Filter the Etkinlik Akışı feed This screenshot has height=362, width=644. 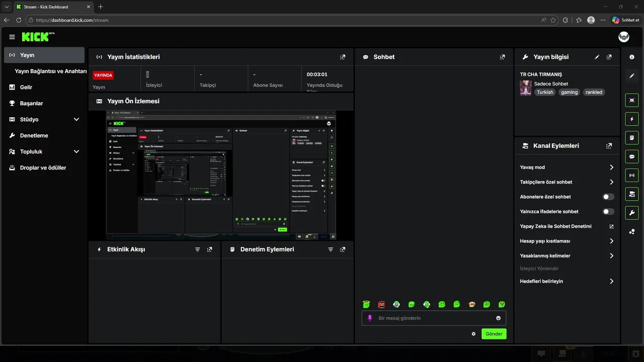click(198, 249)
